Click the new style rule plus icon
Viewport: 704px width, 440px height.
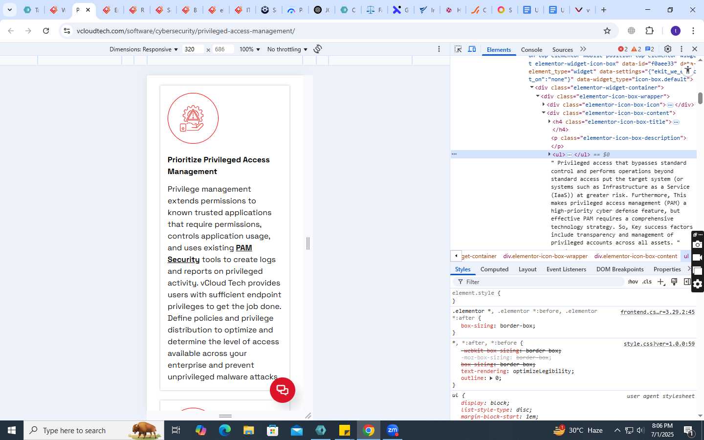point(661,282)
